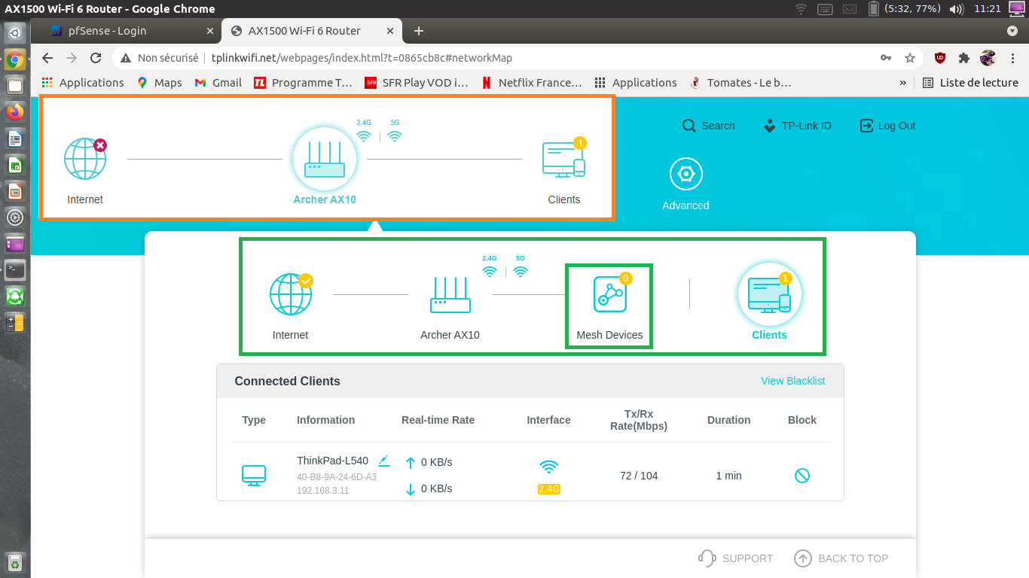
Task: Open TP-Link ID account
Action: coord(796,126)
